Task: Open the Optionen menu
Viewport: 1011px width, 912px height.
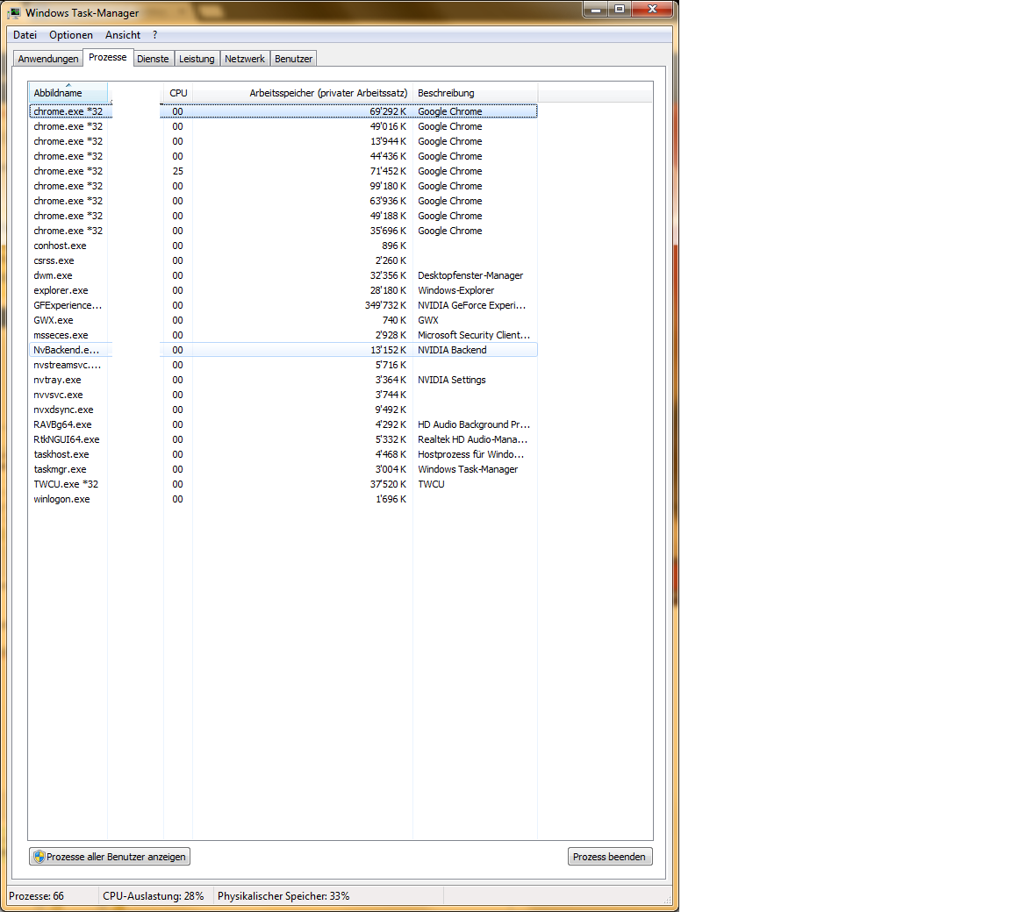Action: pyautogui.click(x=71, y=35)
